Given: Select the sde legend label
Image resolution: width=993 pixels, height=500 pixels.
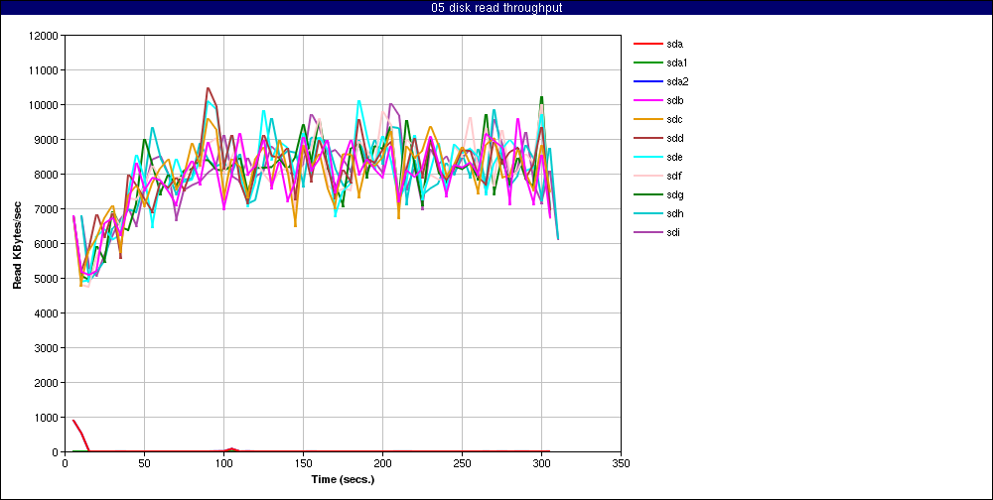Looking at the screenshot, I should tap(675, 157).
